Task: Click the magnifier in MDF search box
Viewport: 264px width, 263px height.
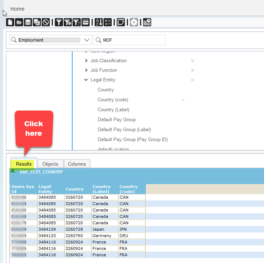Action: pos(98,40)
